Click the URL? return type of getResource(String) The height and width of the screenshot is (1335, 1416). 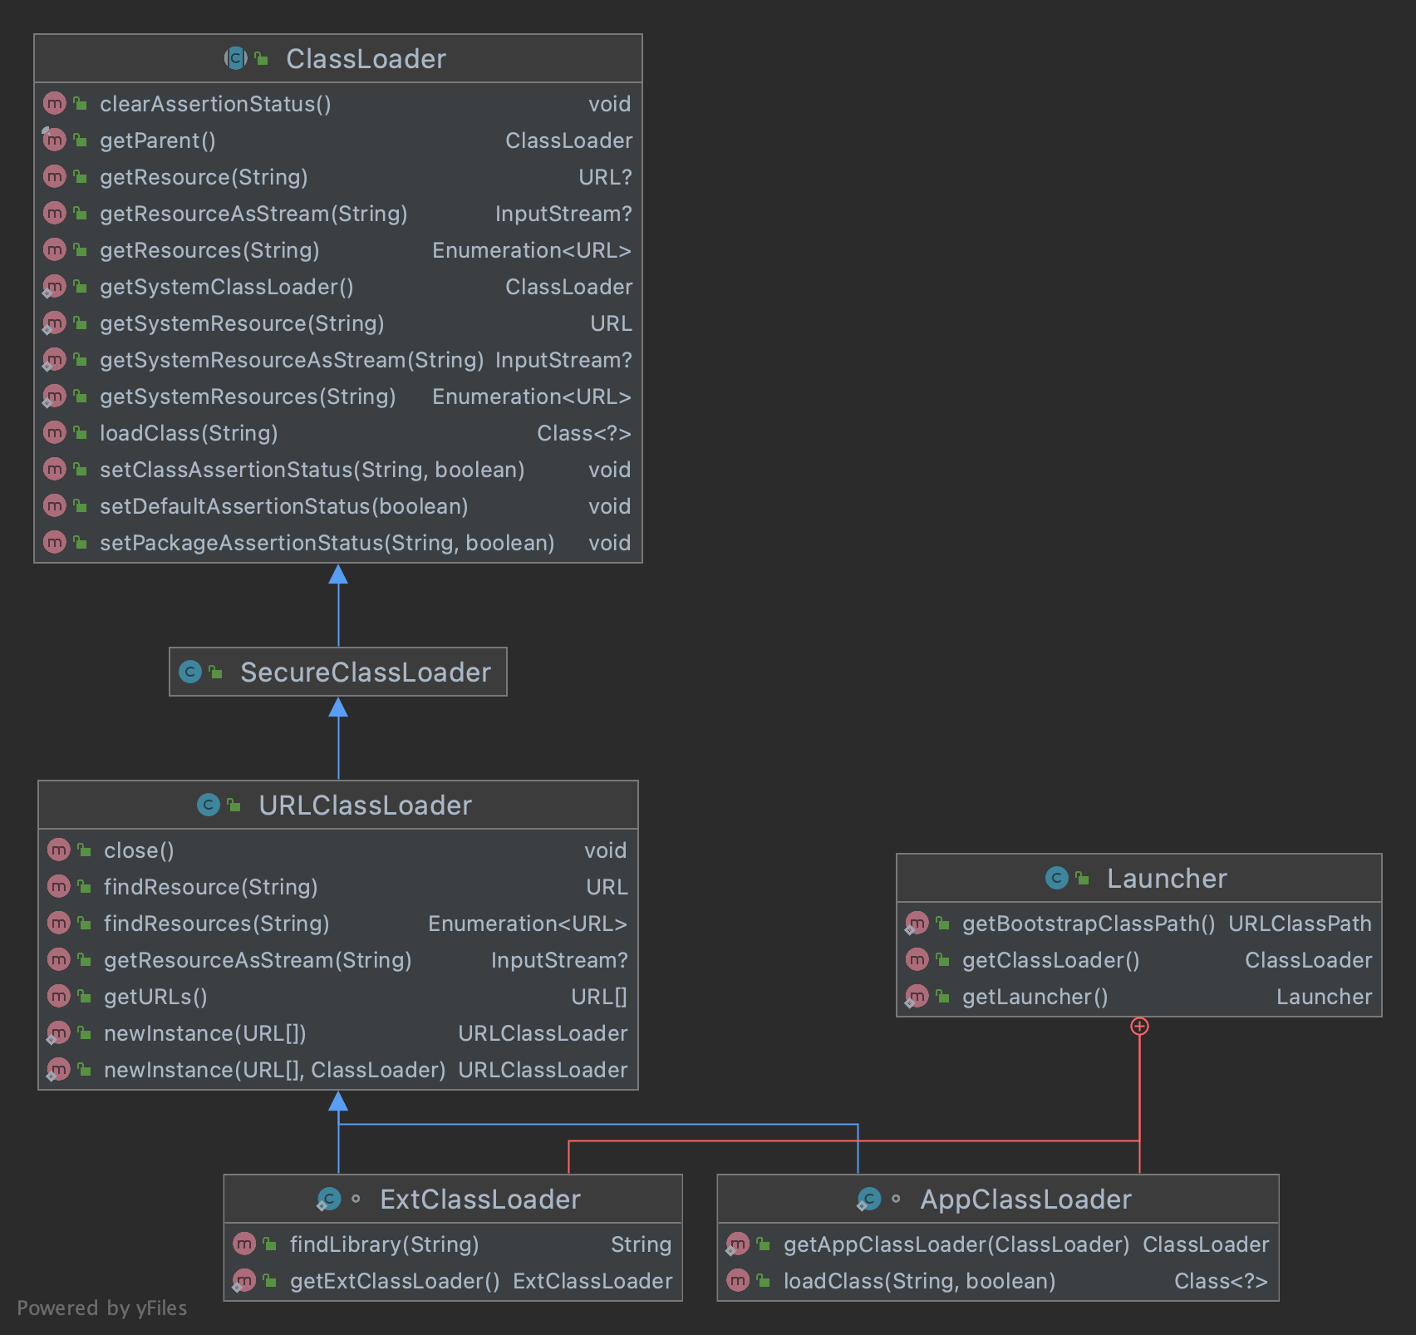coord(606,177)
